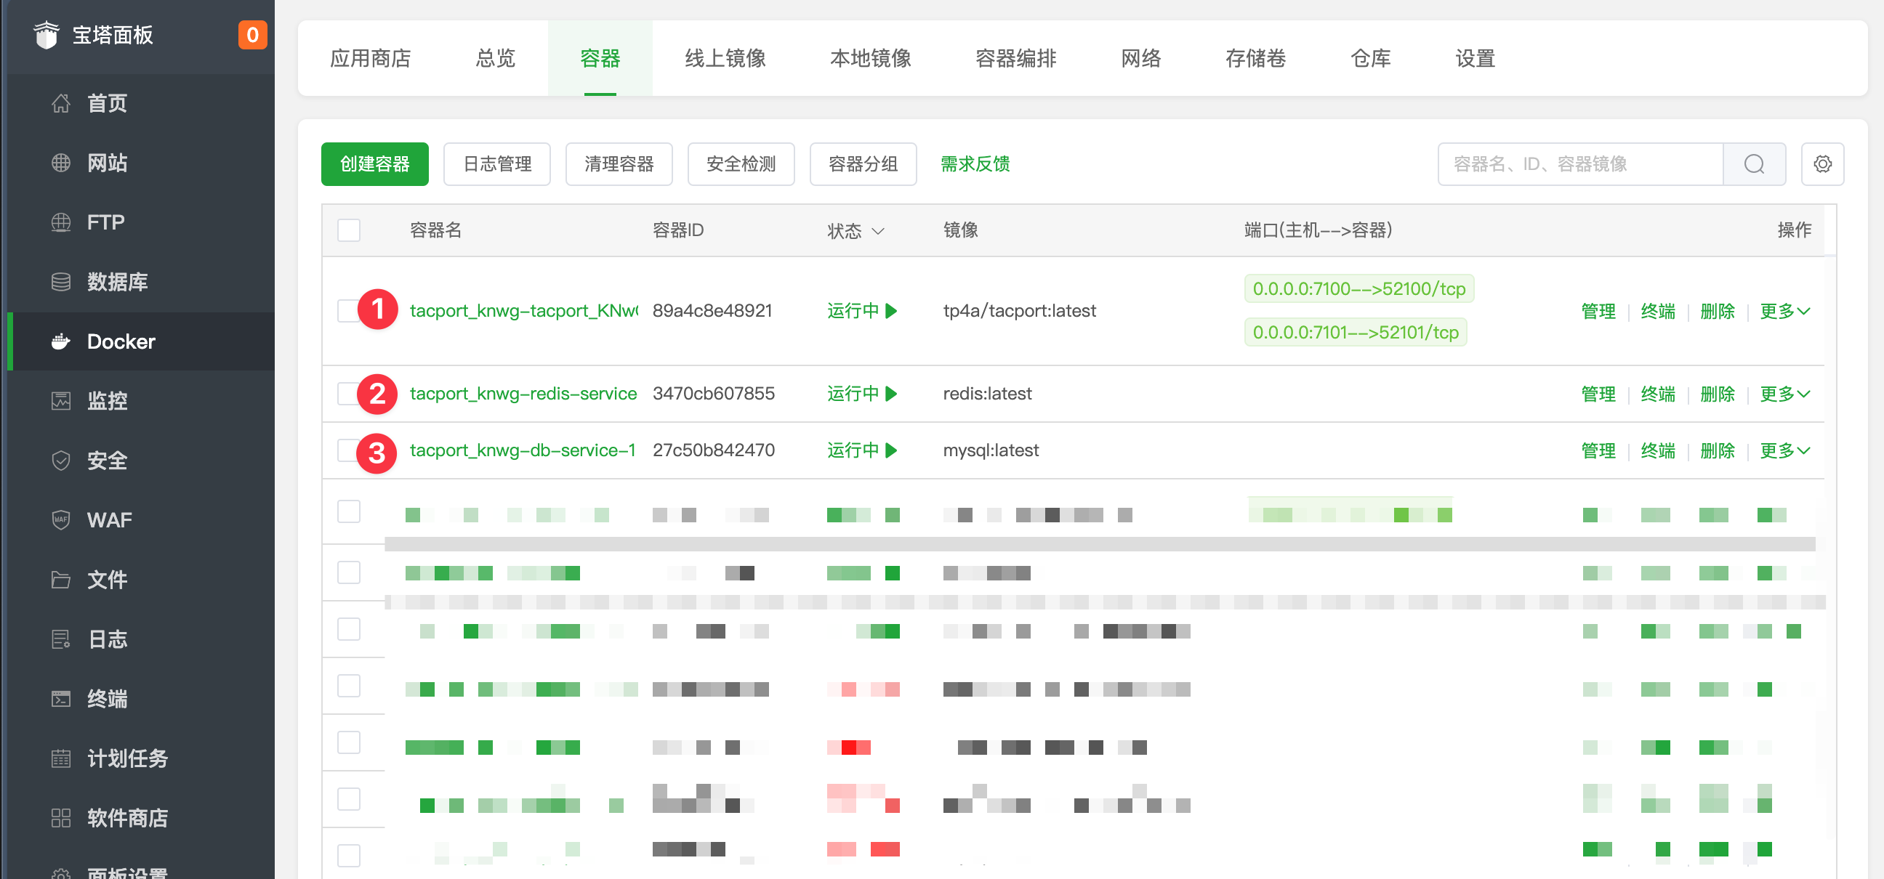The image size is (1884, 879).
Task: Go to 首页 home icon in sidebar
Action: pos(61,103)
